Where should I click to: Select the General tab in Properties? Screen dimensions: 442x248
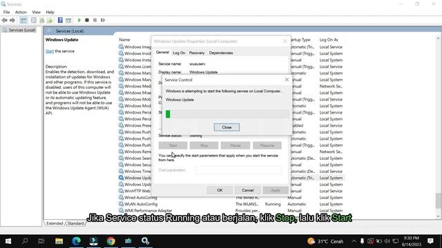point(162,52)
